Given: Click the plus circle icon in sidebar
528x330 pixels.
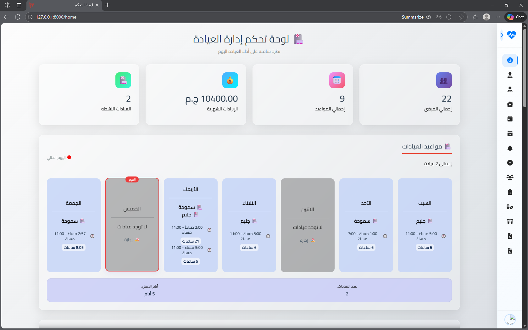Looking at the screenshot, I should [510, 163].
